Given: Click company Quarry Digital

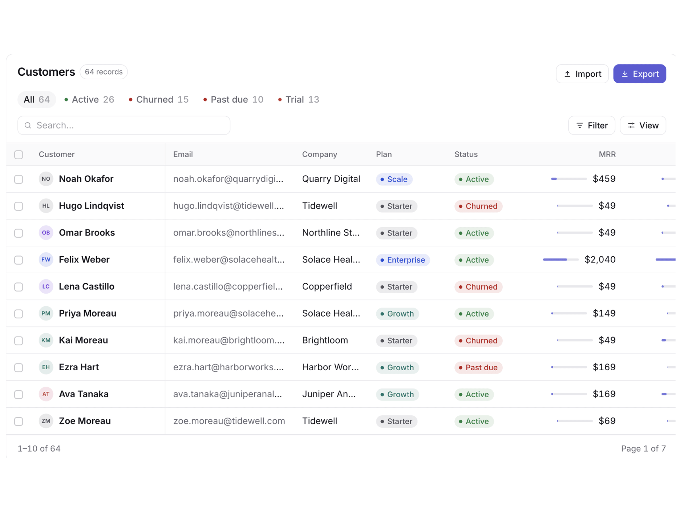Looking at the screenshot, I should coord(331,179).
